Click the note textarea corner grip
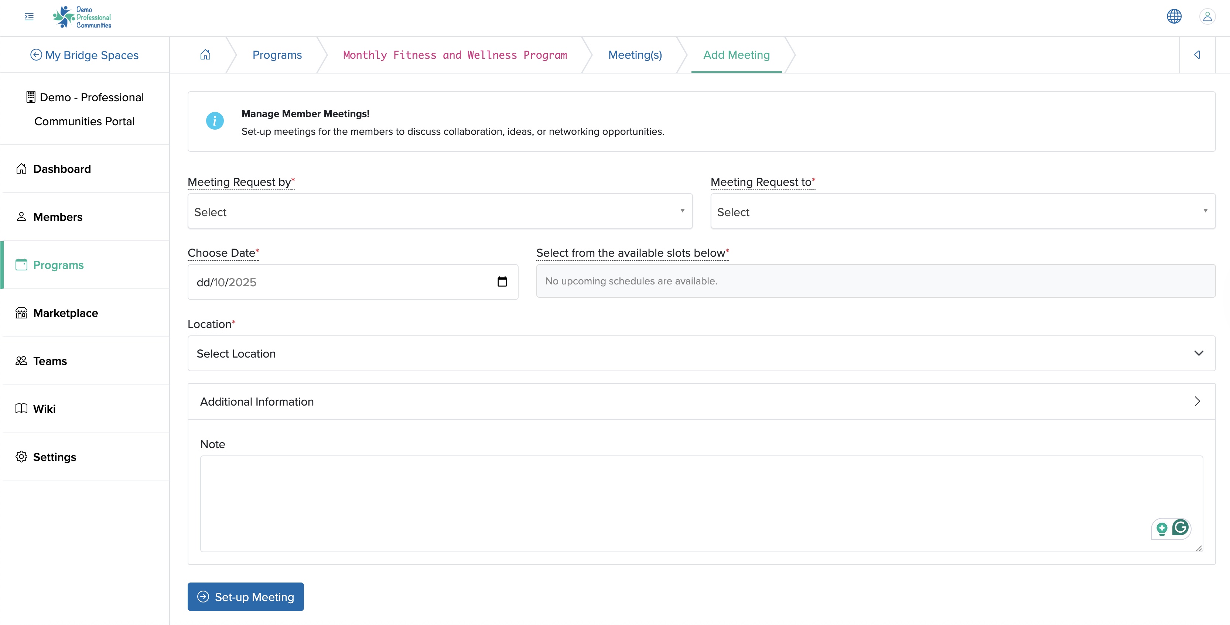The height and width of the screenshot is (625, 1230). [x=1199, y=548]
